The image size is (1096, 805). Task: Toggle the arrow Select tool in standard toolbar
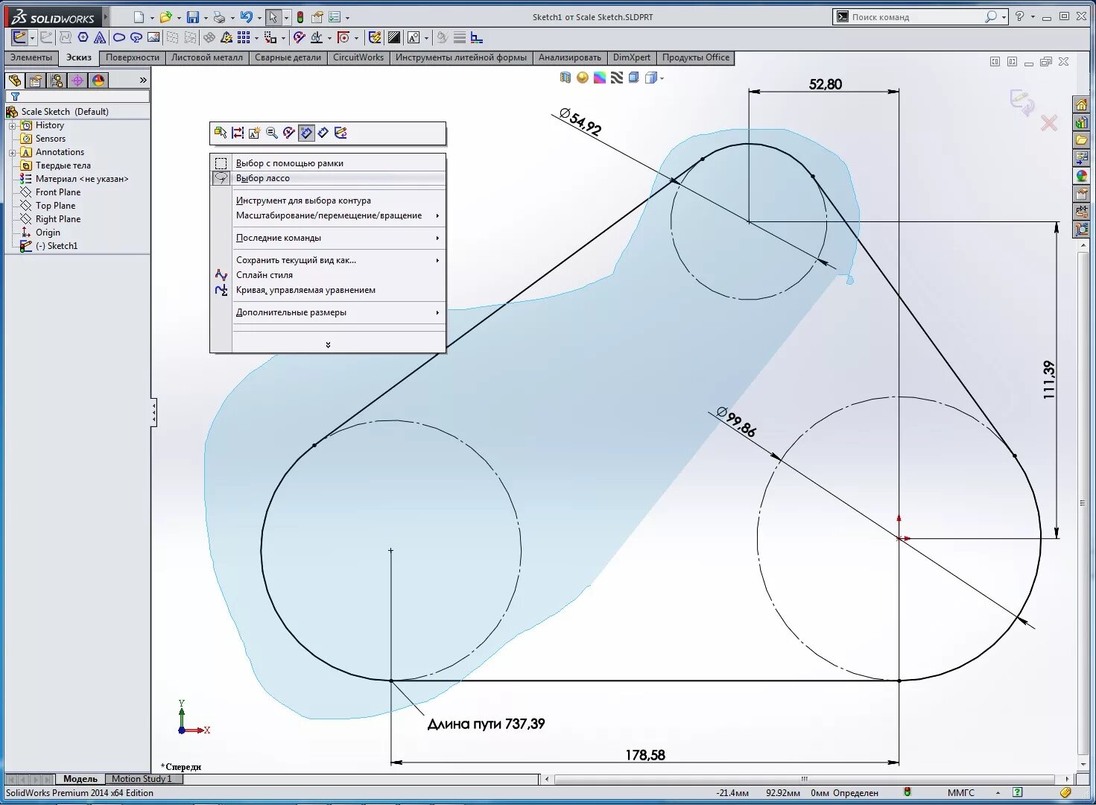[x=273, y=16]
